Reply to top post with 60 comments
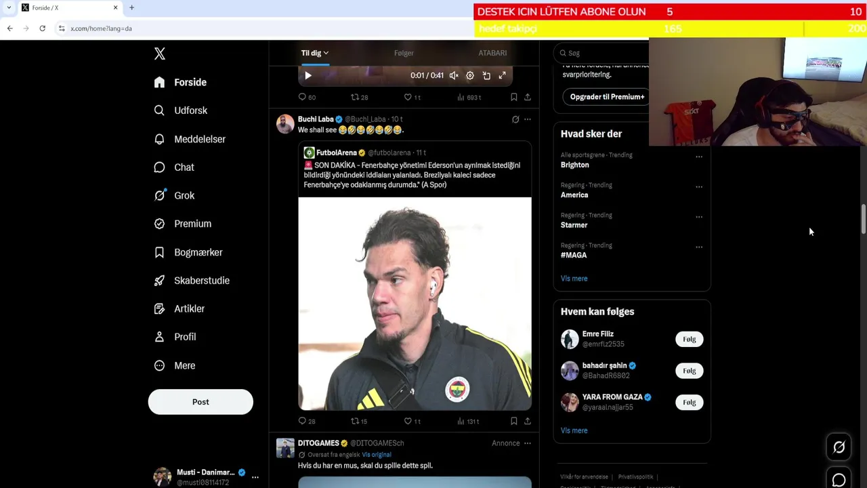 (x=307, y=97)
